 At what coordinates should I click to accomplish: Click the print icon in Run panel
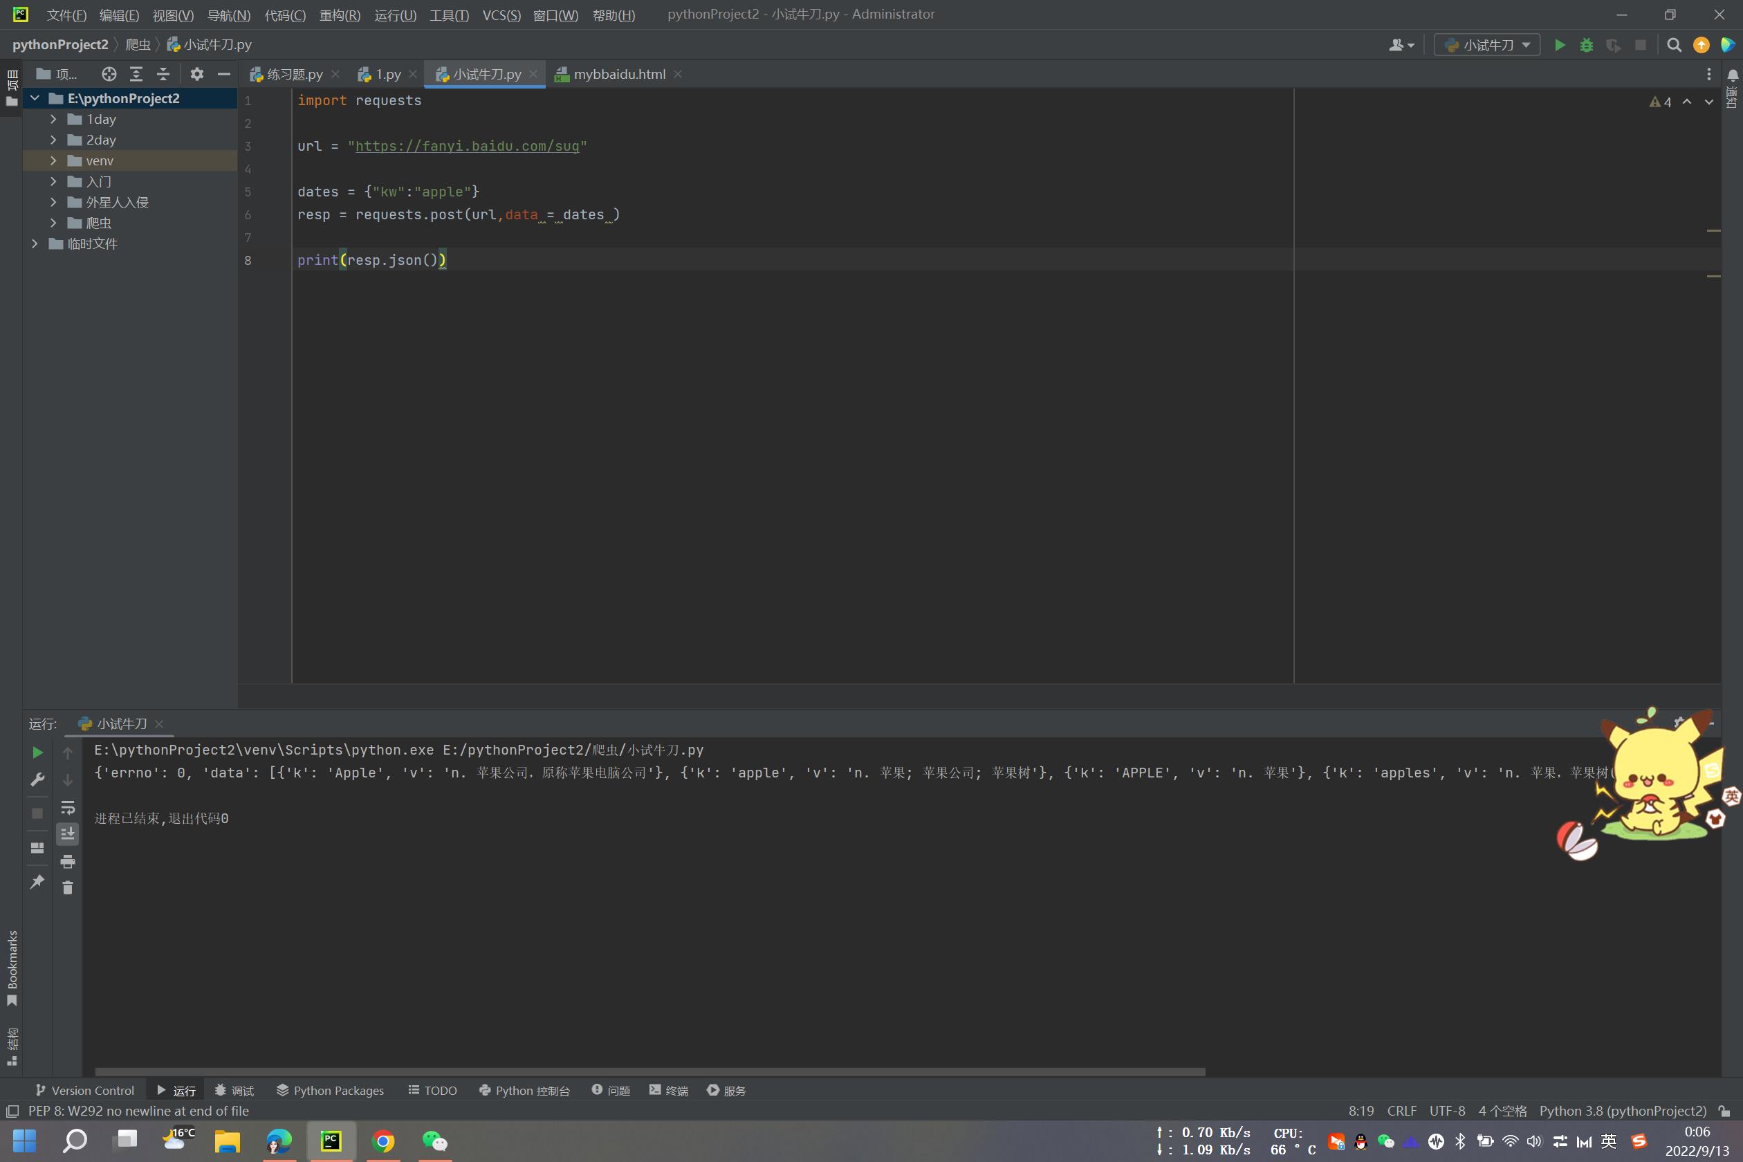68,861
